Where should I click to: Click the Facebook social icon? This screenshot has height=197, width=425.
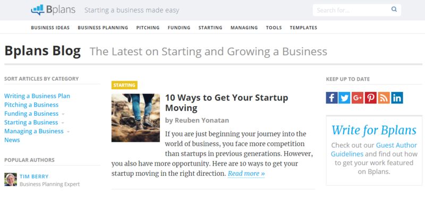point(331,98)
